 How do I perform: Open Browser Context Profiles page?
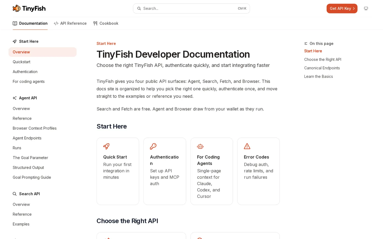tap(43, 128)
